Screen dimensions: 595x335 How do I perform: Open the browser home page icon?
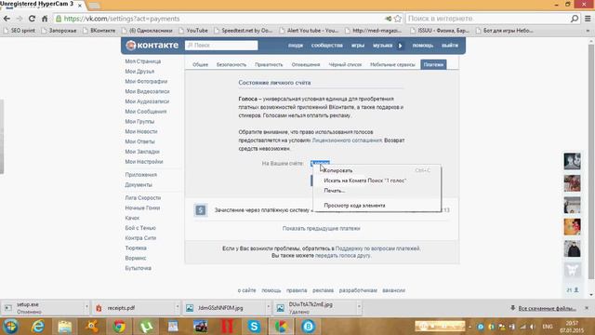[x=45, y=19]
